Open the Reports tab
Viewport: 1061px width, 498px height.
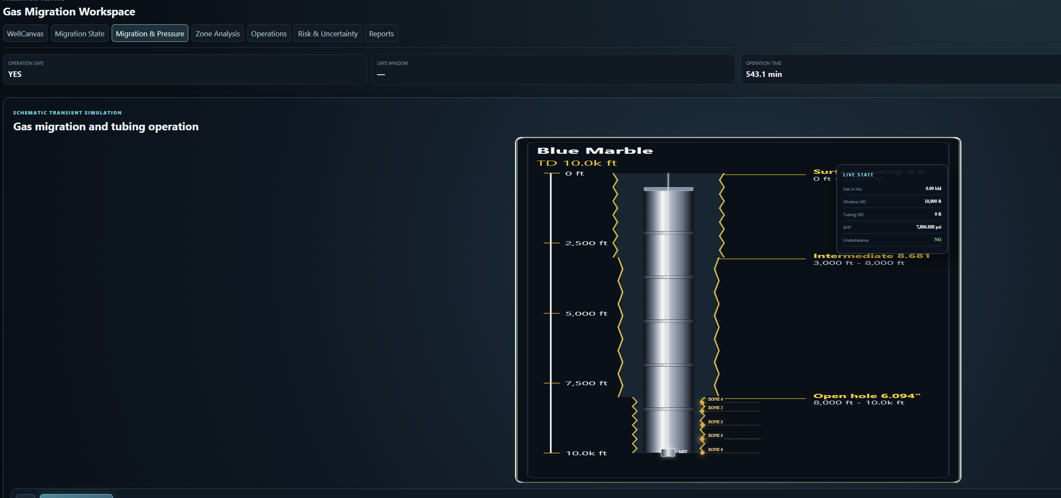click(x=381, y=34)
